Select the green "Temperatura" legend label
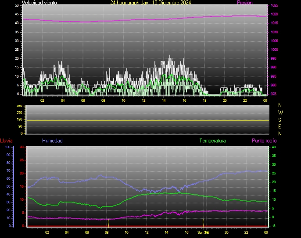Image resolution: width=301 pixels, height=238 pixels. point(212,141)
